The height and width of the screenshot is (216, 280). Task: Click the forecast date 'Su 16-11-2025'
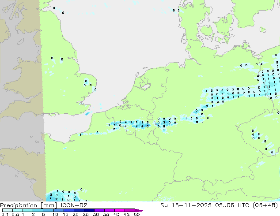point(186,205)
